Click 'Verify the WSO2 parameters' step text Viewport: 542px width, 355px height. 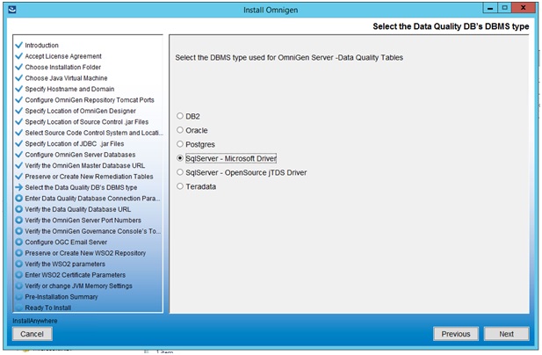click(65, 264)
